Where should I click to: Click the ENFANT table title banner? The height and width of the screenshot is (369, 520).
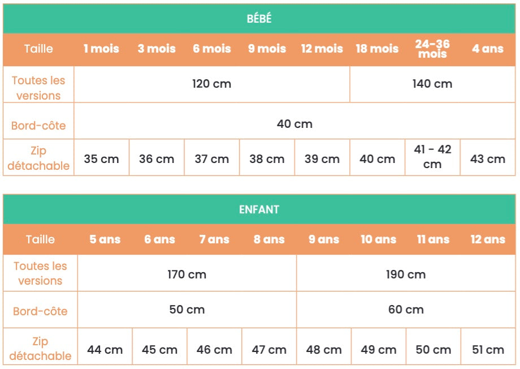[259, 209]
